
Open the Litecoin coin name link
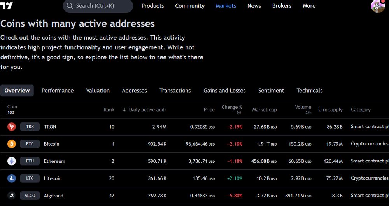pos(53,178)
